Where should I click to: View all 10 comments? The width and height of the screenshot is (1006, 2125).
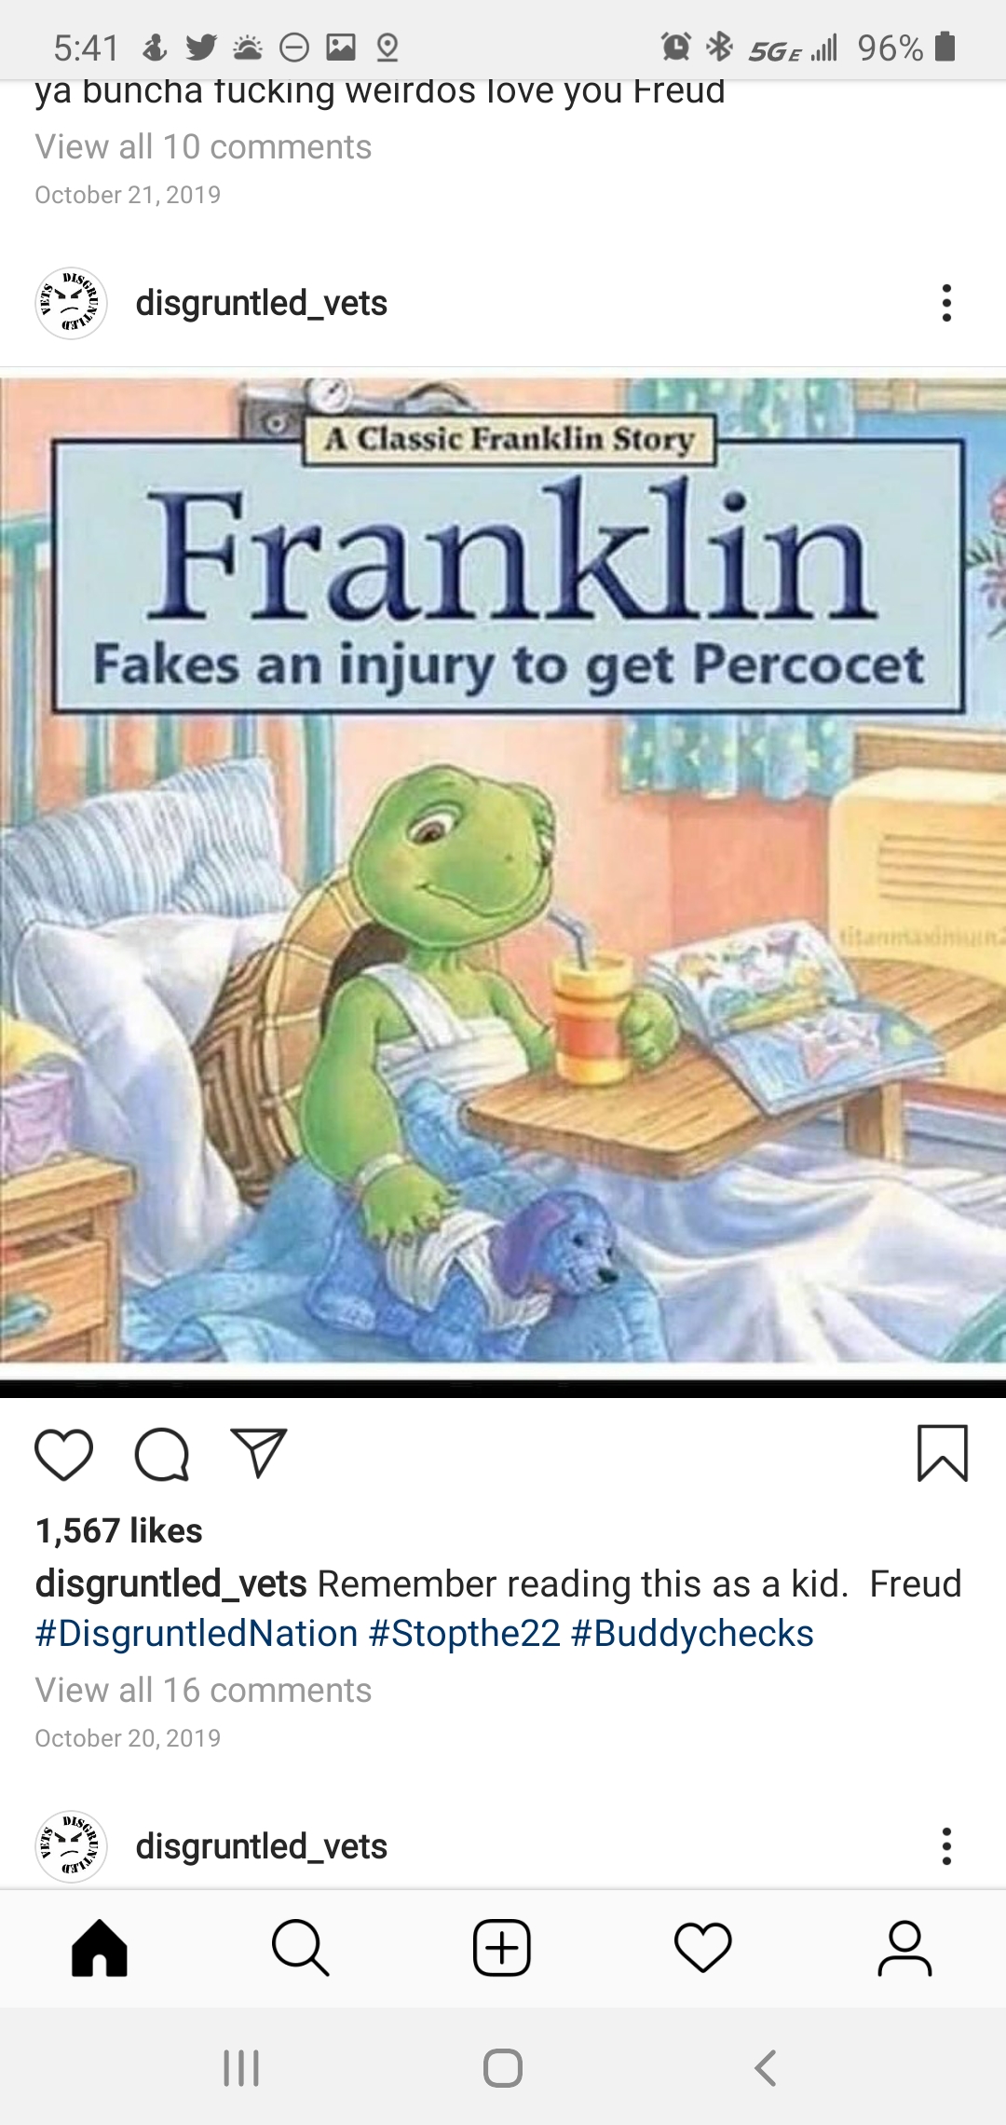[x=203, y=146]
